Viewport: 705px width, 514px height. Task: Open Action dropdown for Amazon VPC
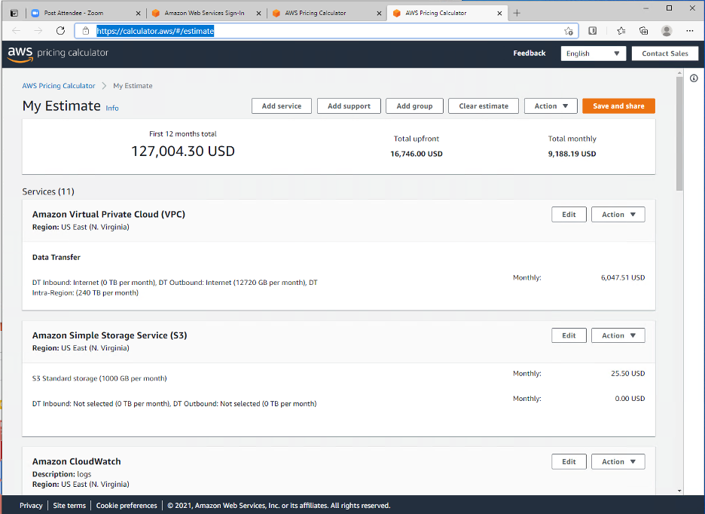(618, 215)
